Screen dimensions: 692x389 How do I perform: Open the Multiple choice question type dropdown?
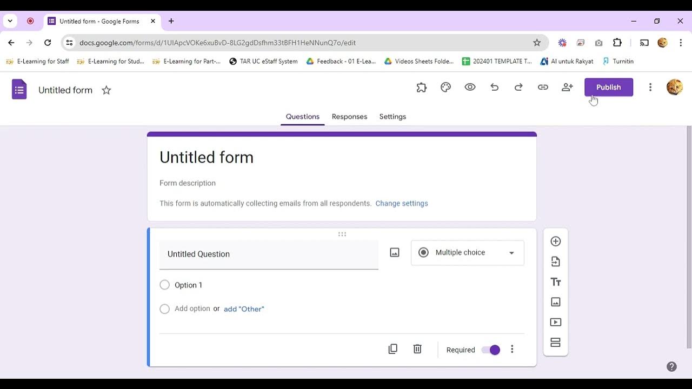point(467,253)
